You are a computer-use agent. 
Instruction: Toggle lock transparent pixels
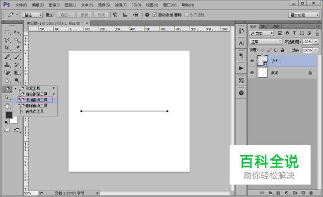click(262, 50)
